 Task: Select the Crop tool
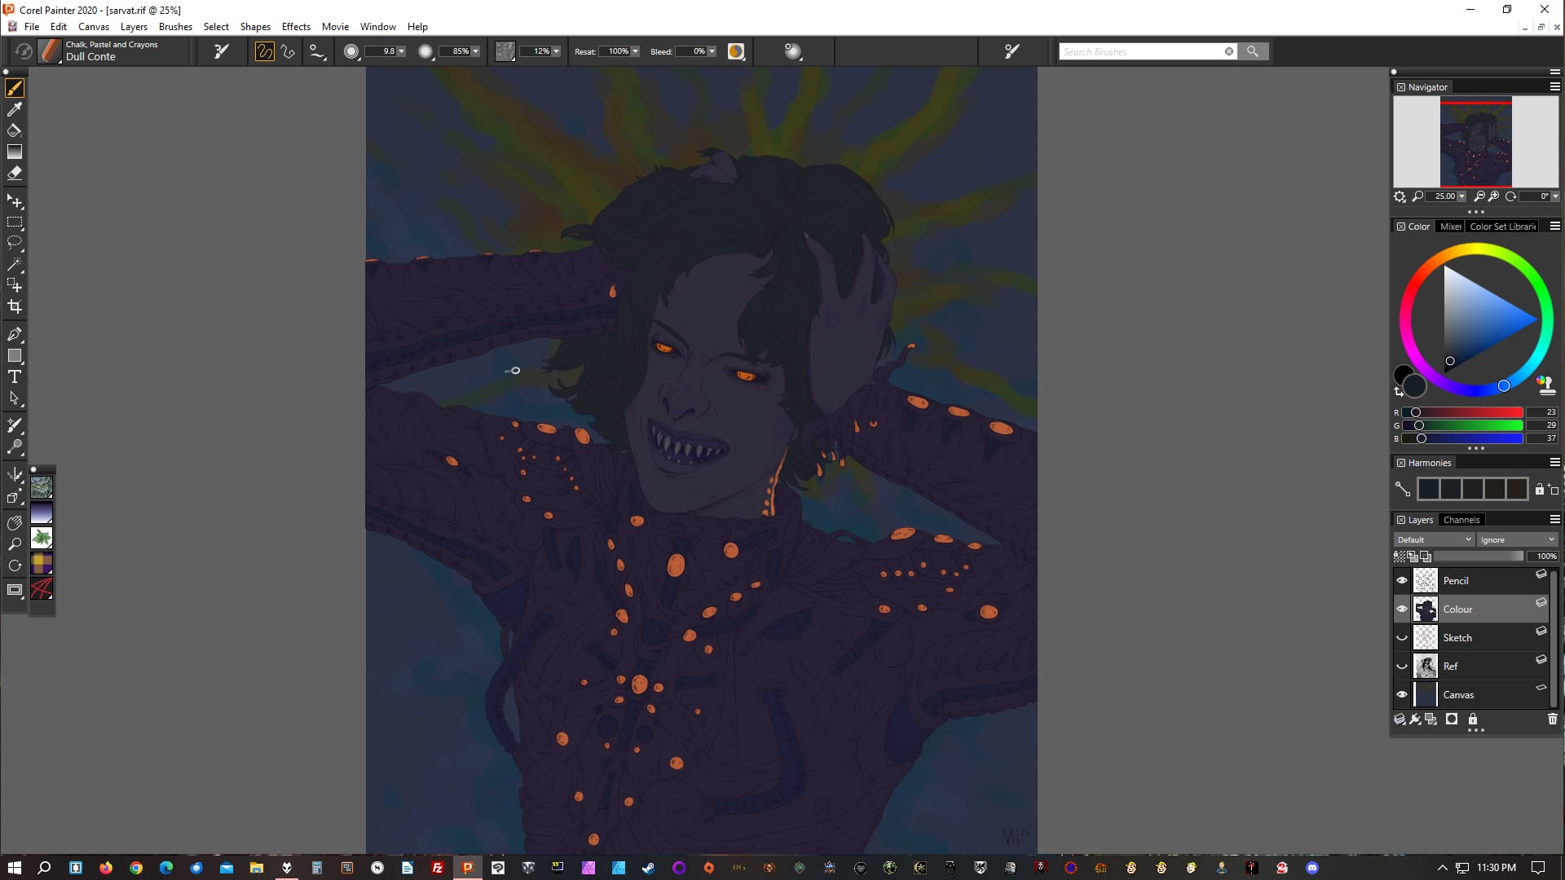coord(15,307)
